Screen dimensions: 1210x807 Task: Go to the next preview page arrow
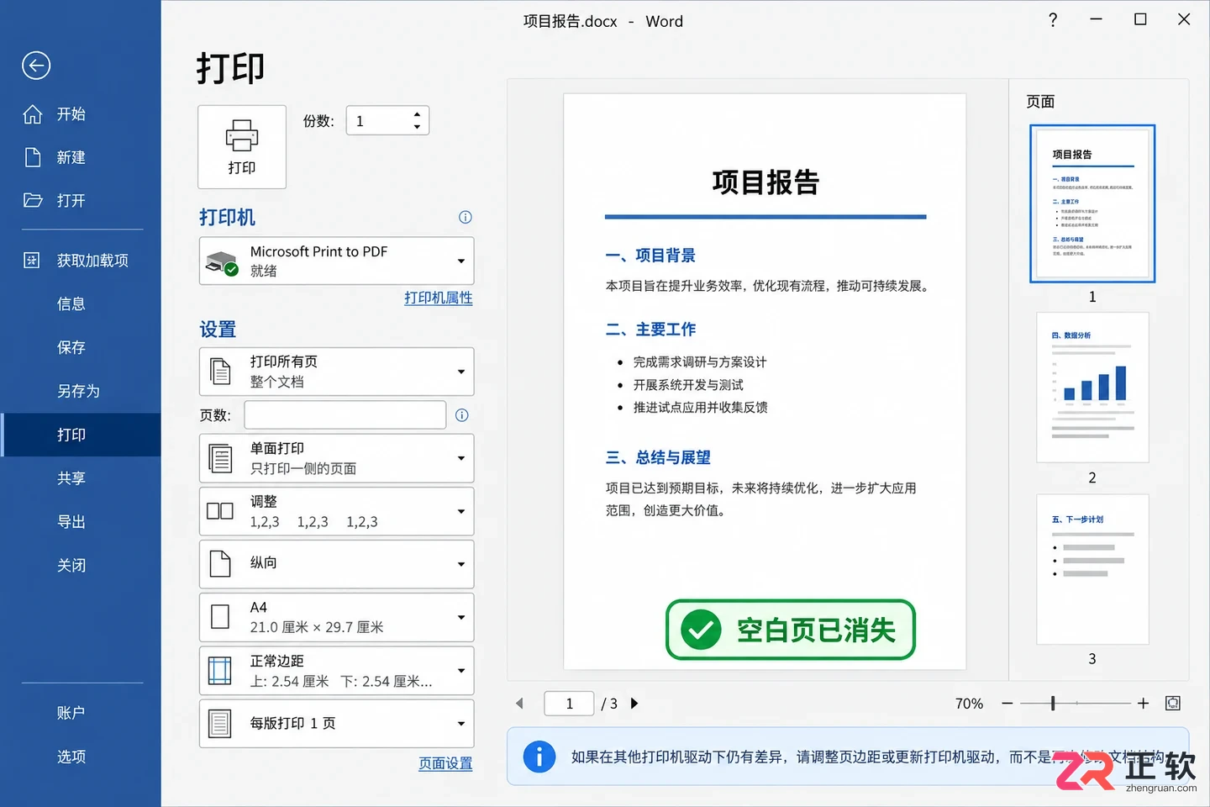(634, 704)
